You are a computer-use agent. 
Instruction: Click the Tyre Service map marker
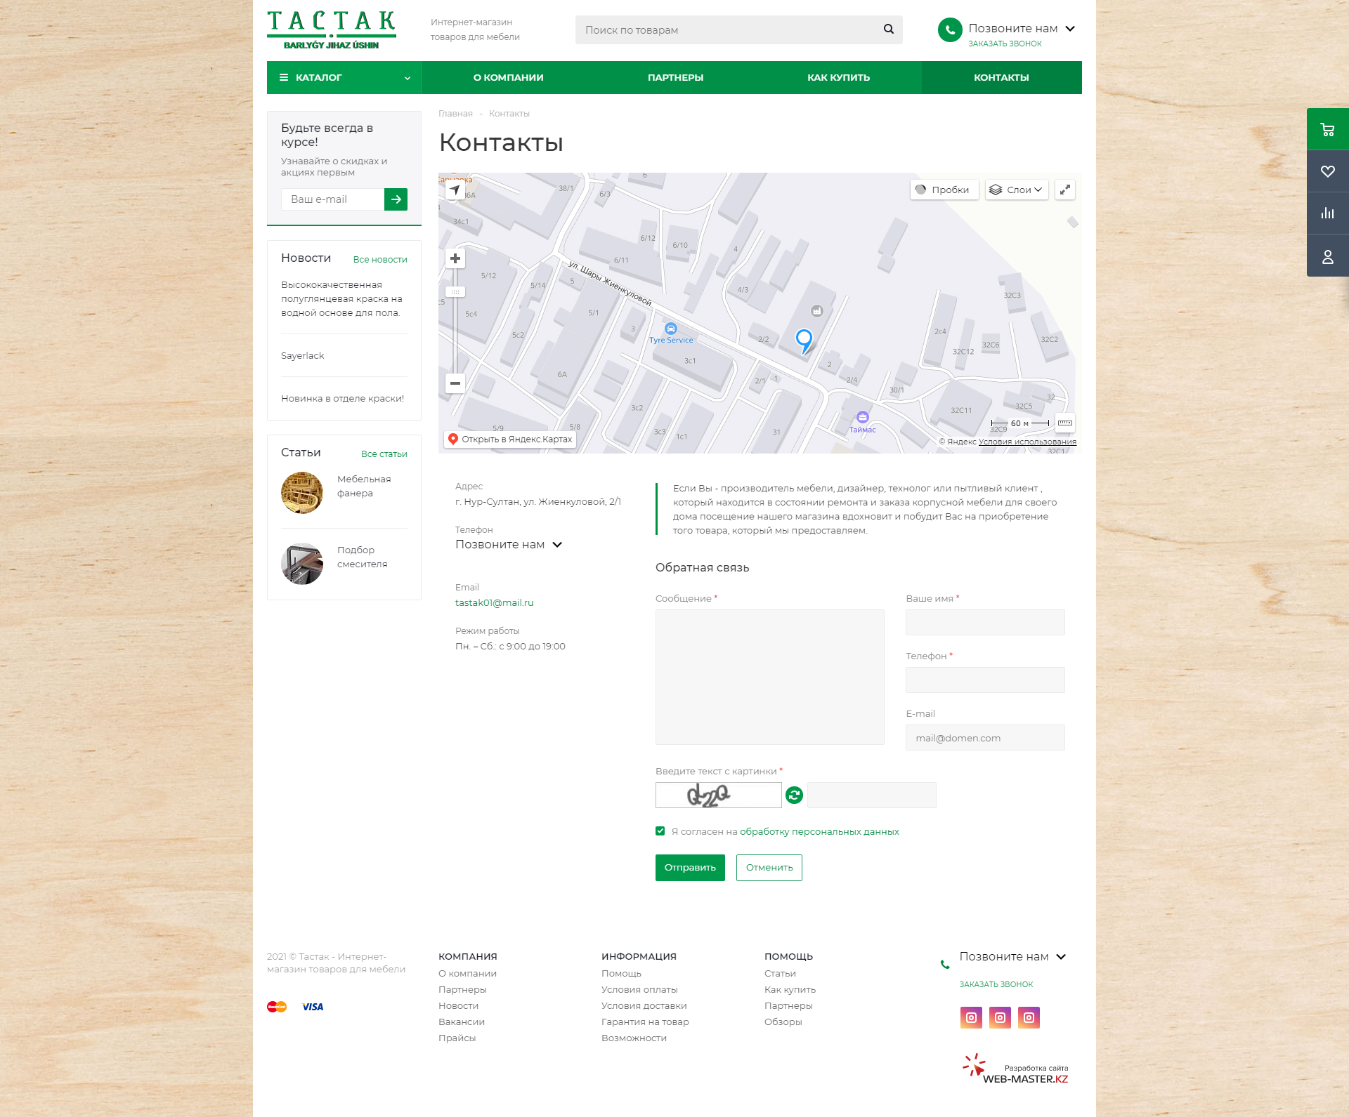pyautogui.click(x=671, y=329)
